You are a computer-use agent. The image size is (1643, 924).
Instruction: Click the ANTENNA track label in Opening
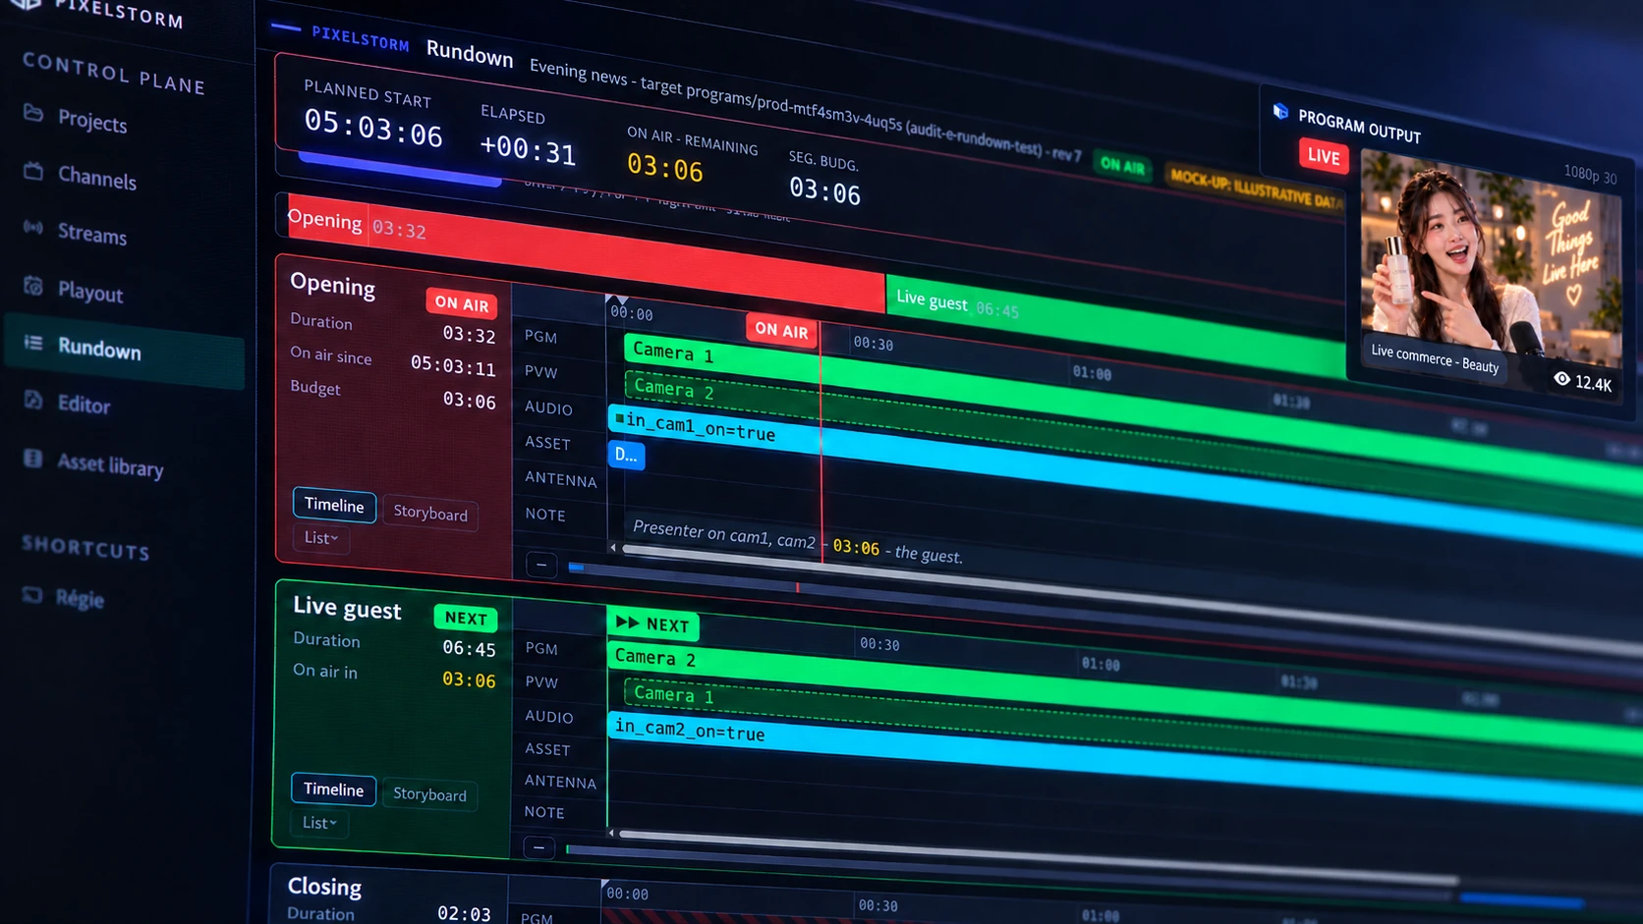pos(560,479)
